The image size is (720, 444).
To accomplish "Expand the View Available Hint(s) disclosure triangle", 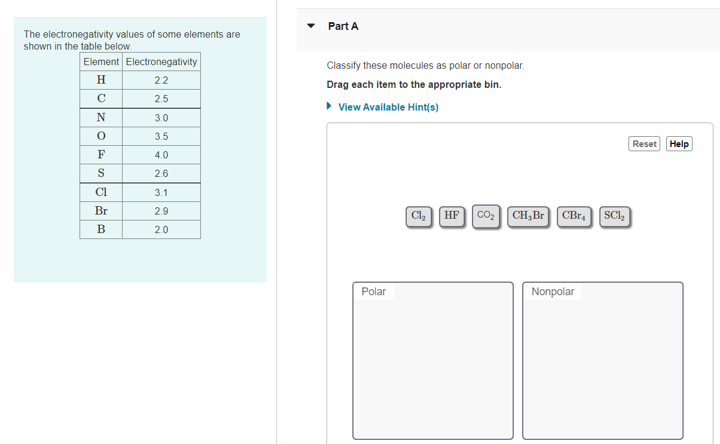I will 328,106.
